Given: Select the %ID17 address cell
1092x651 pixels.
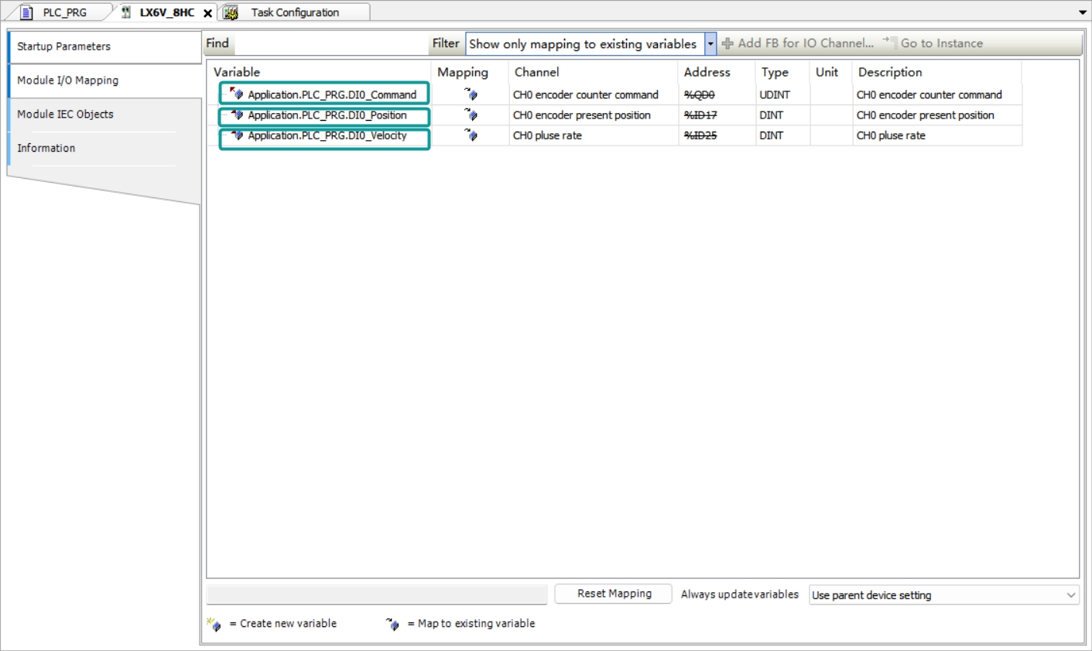Looking at the screenshot, I should point(717,115).
